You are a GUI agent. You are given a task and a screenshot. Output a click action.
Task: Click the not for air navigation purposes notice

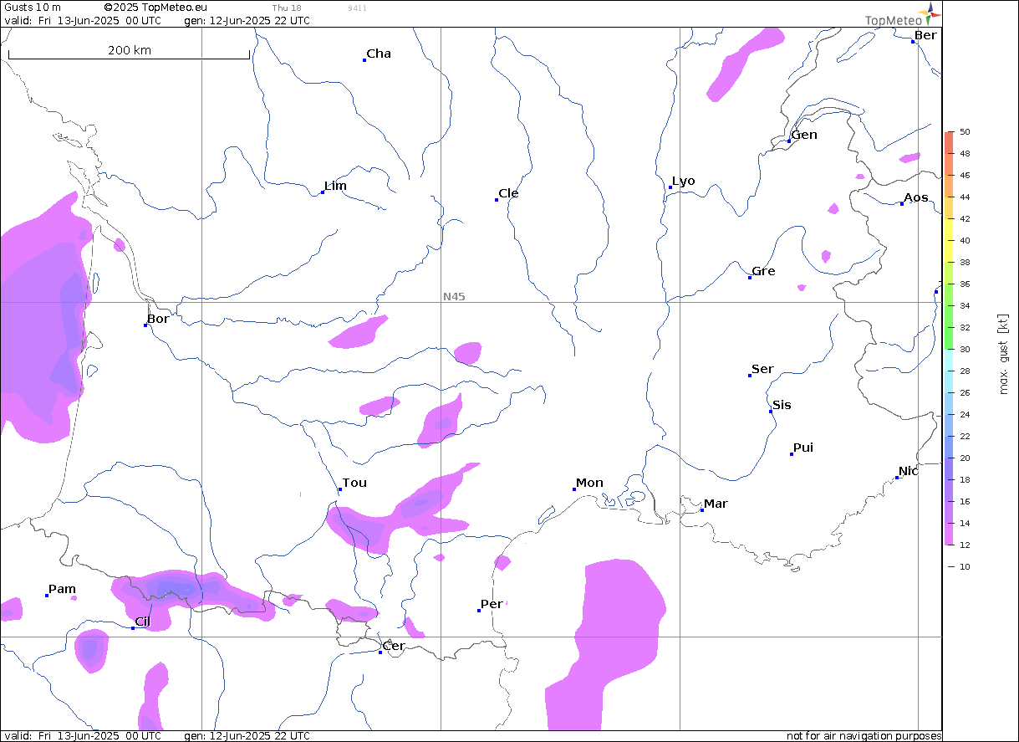pyautogui.click(x=864, y=736)
